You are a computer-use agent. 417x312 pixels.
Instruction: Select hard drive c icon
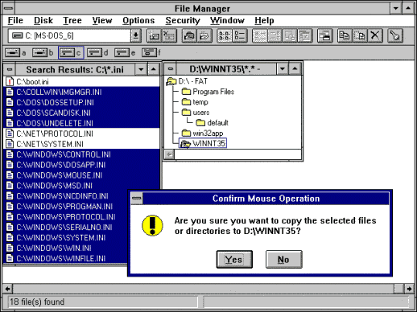67,52
